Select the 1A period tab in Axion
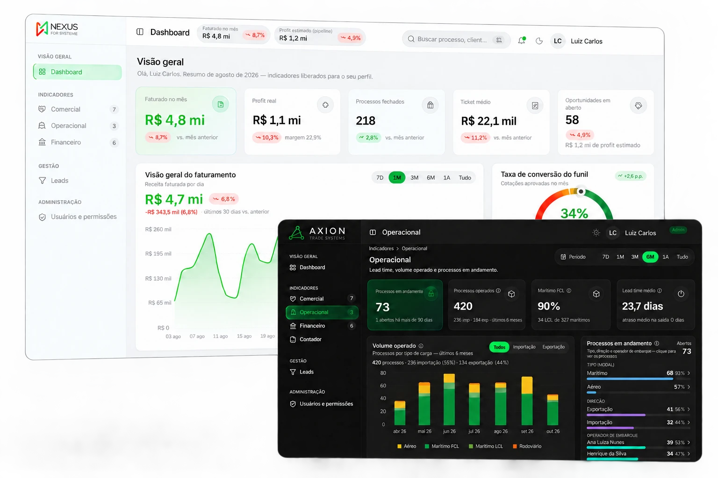The height and width of the screenshot is (478, 718). 666,257
